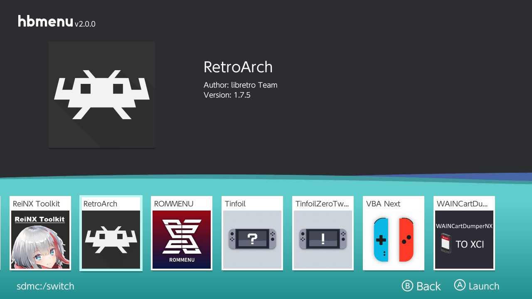Click the v2.0.0 version label
The width and height of the screenshot is (532, 299).
(85, 24)
